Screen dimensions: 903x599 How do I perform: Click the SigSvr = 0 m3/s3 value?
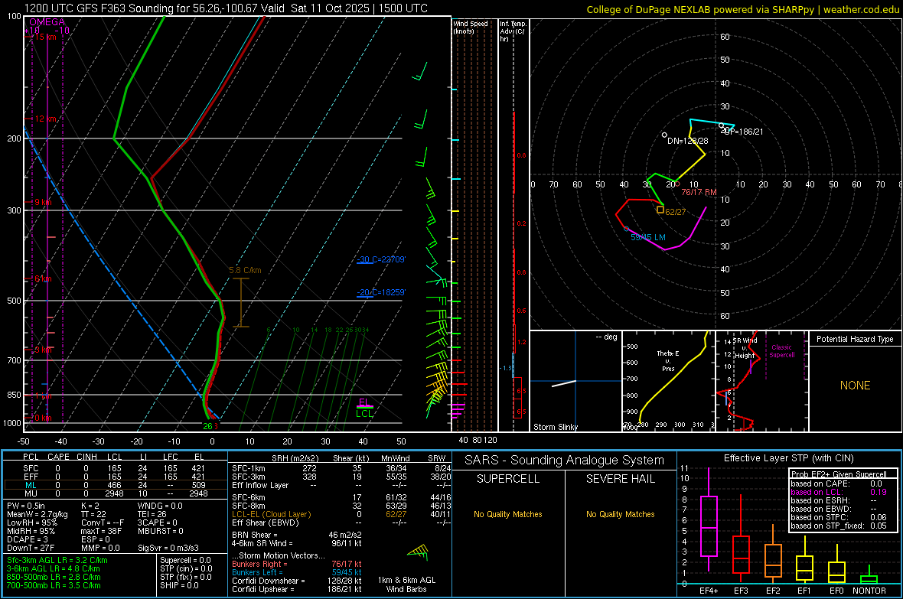click(x=168, y=549)
